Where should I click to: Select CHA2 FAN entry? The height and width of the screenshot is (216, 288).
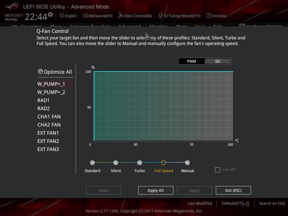(x=49, y=125)
